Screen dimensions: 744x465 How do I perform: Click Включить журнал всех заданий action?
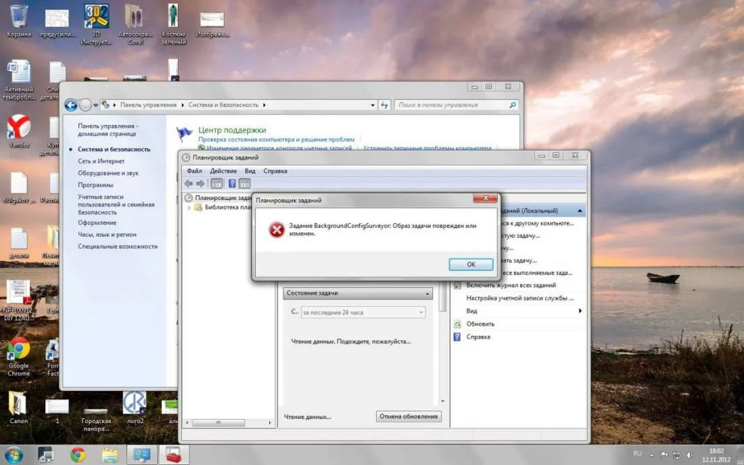511,285
